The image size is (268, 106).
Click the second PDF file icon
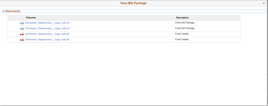(22, 40)
